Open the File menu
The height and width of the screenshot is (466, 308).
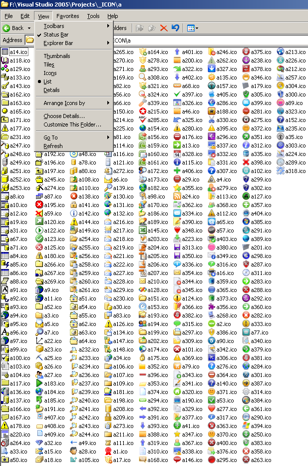[8, 16]
